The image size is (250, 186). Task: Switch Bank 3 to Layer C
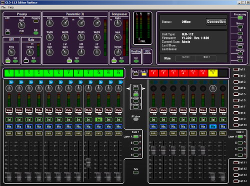[240, 149]
